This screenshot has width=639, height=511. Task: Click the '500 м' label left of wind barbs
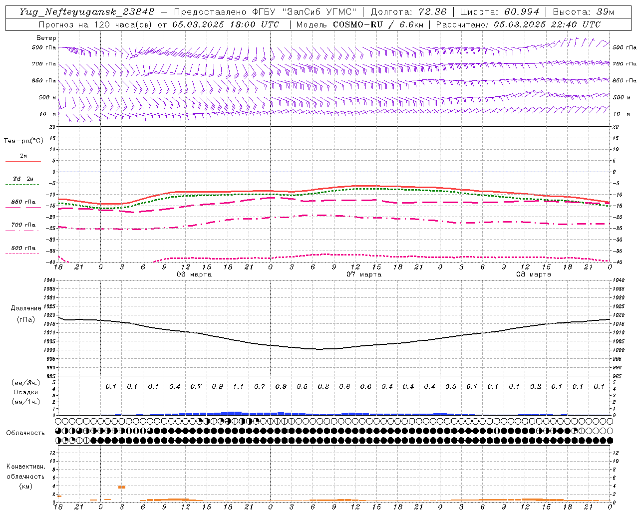[47, 97]
